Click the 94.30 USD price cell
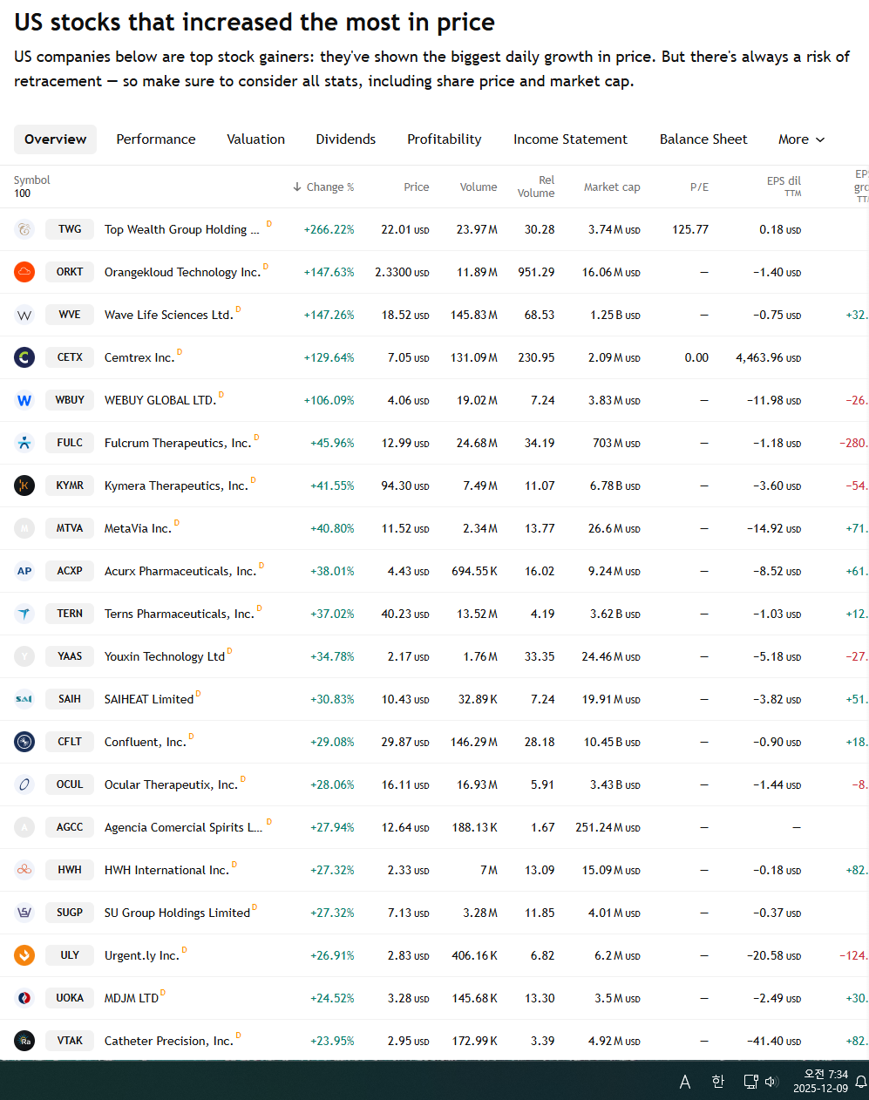 pos(405,485)
